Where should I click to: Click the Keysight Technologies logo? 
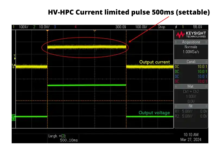point(191,35)
